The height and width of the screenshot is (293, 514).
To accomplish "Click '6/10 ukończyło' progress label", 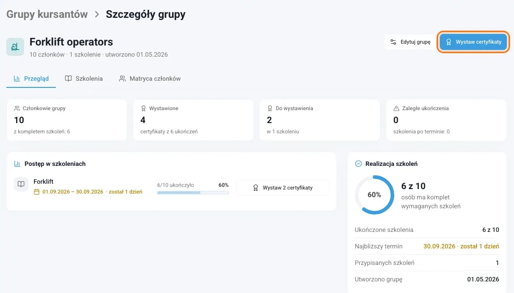I will pos(175,185).
